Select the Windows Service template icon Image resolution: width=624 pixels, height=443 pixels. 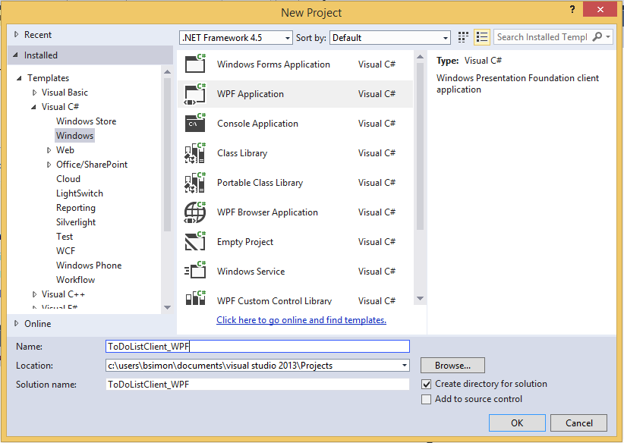[x=195, y=271]
